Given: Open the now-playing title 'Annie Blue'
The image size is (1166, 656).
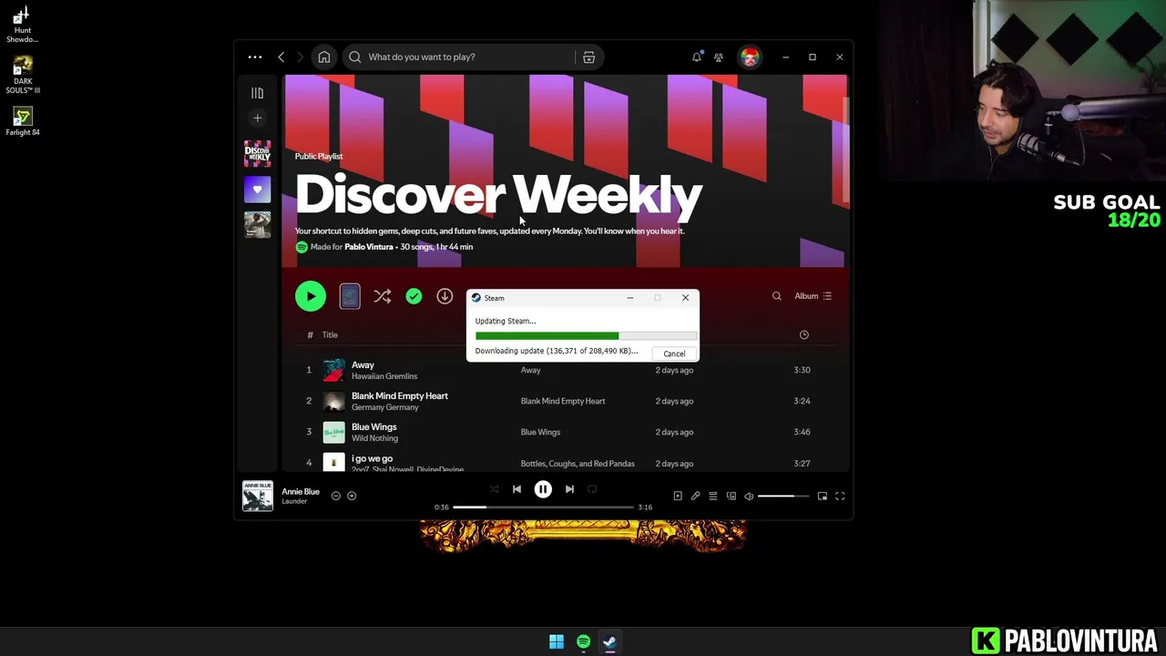Looking at the screenshot, I should tap(301, 491).
